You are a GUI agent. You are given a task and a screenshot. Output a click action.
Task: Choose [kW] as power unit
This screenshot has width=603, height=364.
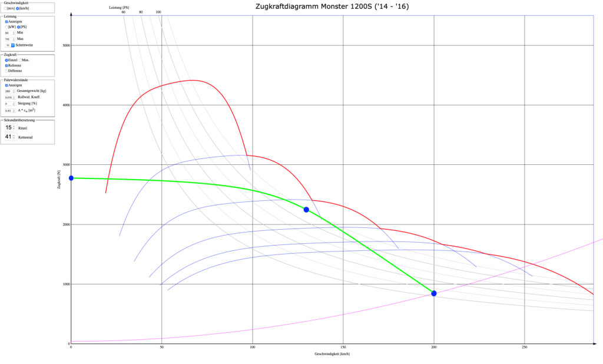click(6, 27)
